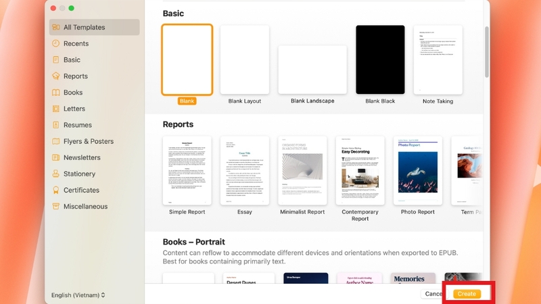Select the Miscellaneous category
The image size is (541, 304).
94,207
